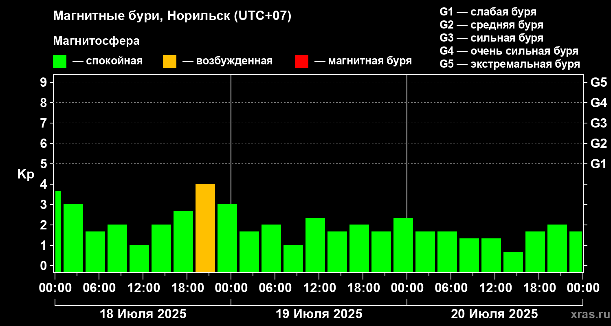The width and height of the screenshot is (611, 326).
Task: Click the orange 'возбужденная' legend swatch
Action: (x=169, y=62)
